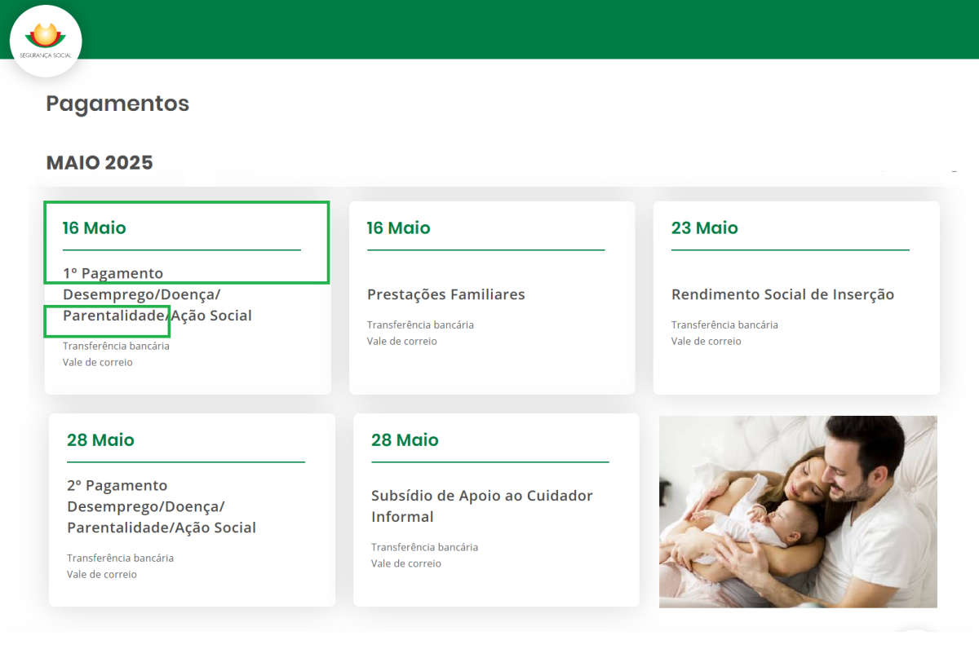Select the Pagamentos page heading
Image resolution: width=979 pixels, height=658 pixels.
tap(117, 104)
